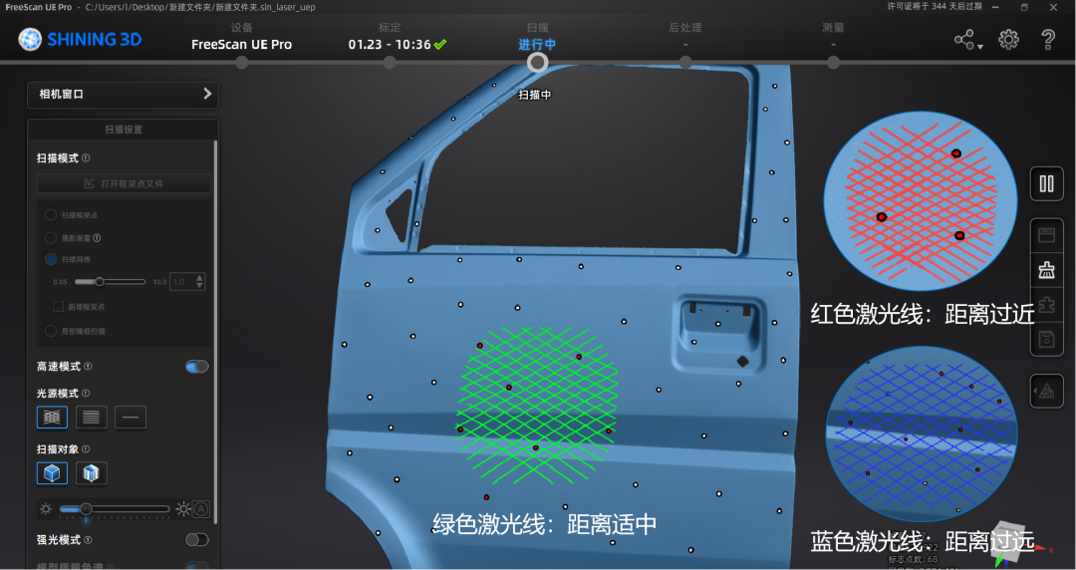1076x570 pixels.
Task: Adjust the brightness slider handle
Action: pos(86,509)
